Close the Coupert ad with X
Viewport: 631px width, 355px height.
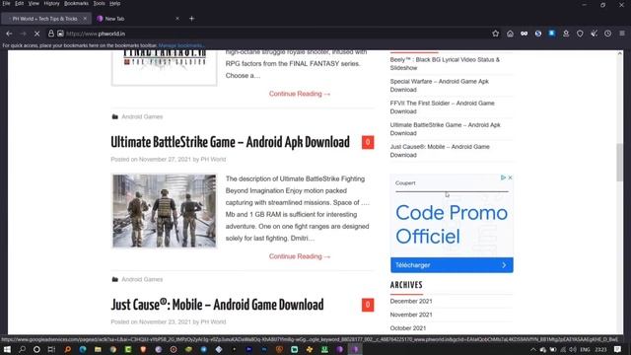pos(510,177)
